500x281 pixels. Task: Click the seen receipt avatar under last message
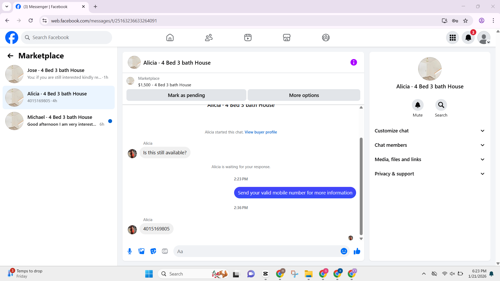351,238
